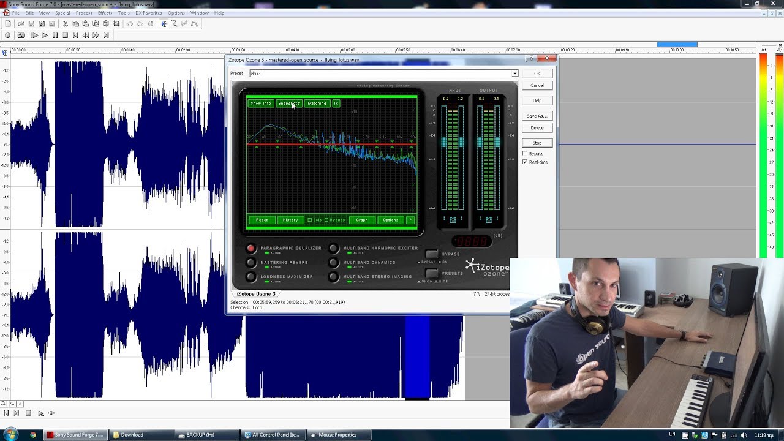Screen dimensions: 784x441
Task: Select the Edit tool in toolbar
Action: point(164,24)
